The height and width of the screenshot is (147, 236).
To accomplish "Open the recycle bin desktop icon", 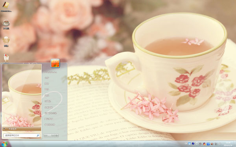I will point(6,58).
